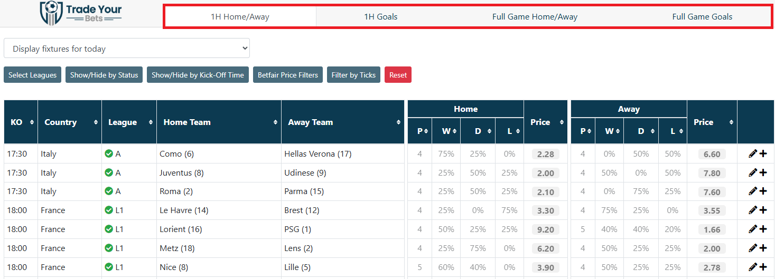Screen dimensions: 775x279
Task: Click green check beside Como's league
Action: coord(109,153)
